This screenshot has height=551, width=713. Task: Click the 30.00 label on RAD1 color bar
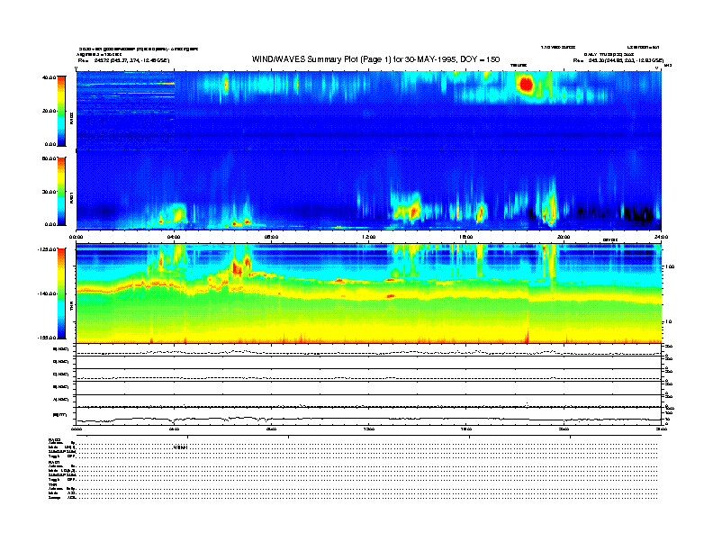tap(49, 192)
